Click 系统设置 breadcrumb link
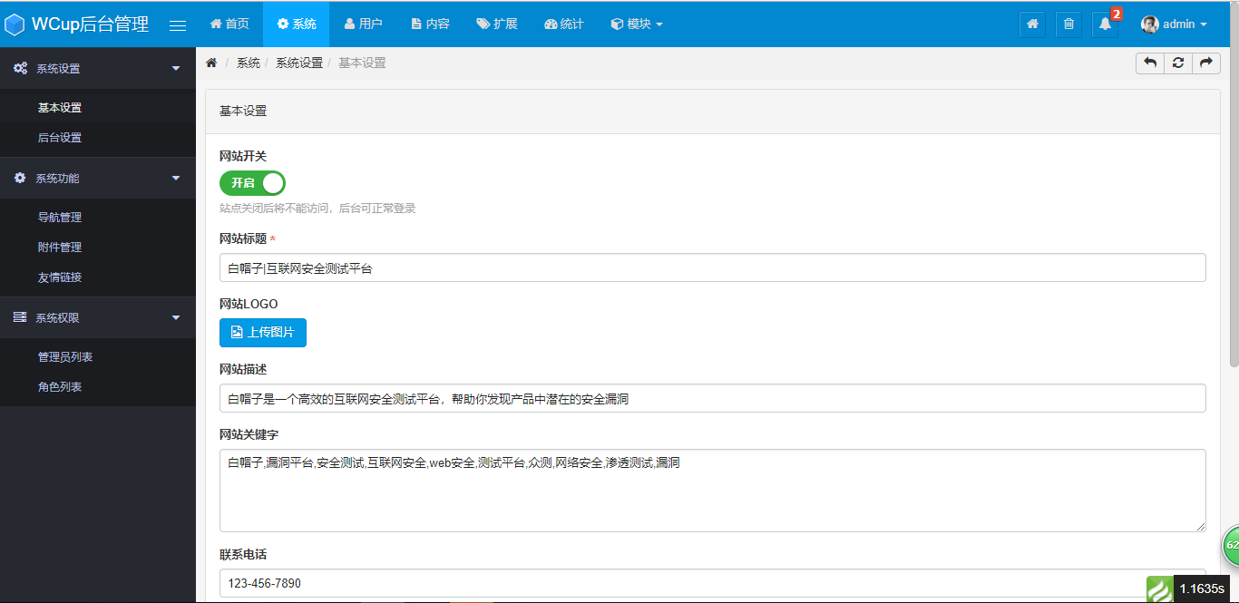The image size is (1239, 603). click(x=299, y=63)
